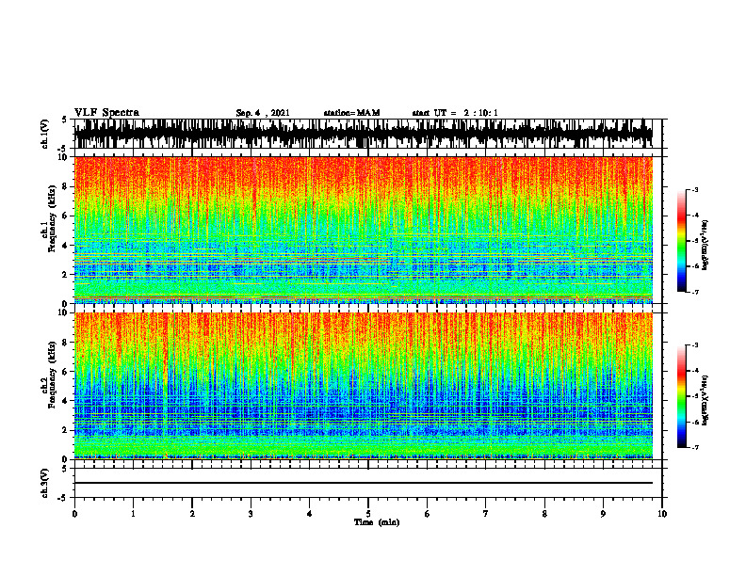746x576 pixels.
Task: Click the flat ch.3 voltage trace line
Action: coord(364,483)
